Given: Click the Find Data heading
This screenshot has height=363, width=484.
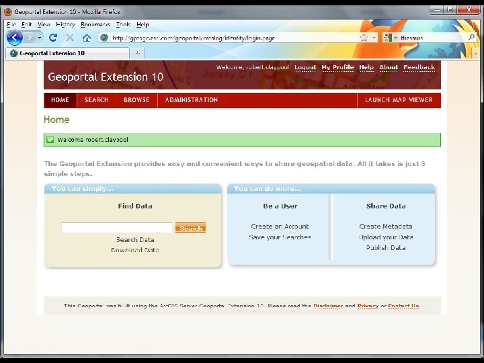Looking at the screenshot, I should coord(135,206).
